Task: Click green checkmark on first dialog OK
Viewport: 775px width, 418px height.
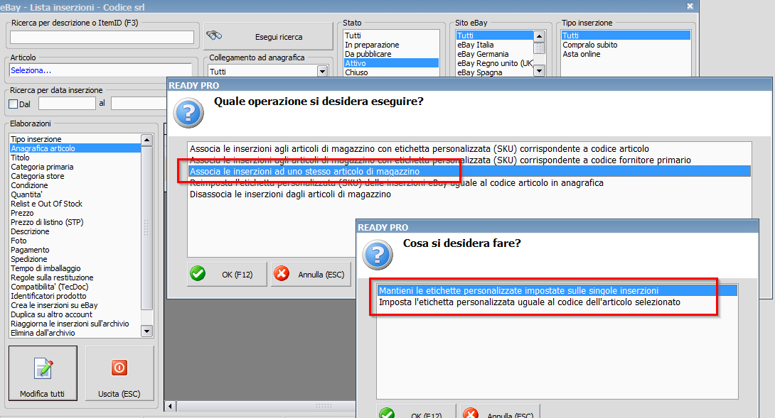Action: [x=198, y=273]
